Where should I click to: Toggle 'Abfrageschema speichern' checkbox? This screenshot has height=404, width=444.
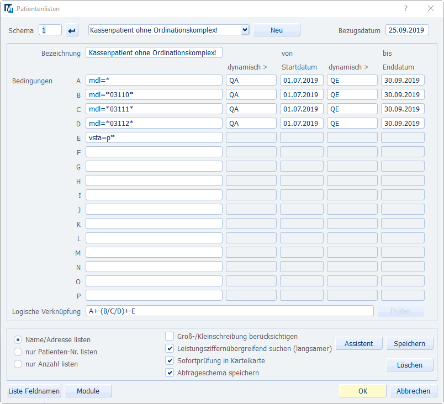[170, 373]
